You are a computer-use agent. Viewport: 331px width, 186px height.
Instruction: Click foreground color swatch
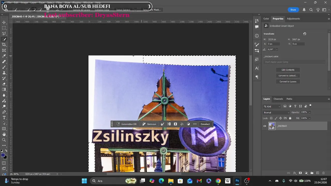pos(3,155)
